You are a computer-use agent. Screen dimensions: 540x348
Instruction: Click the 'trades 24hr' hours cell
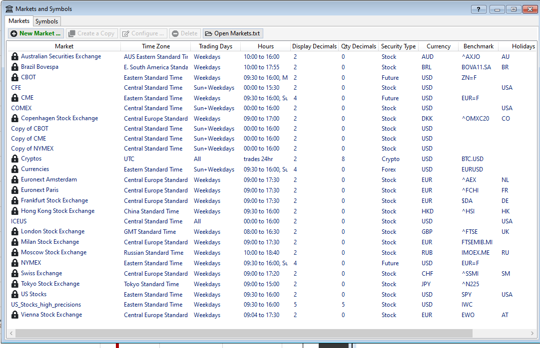pos(258,159)
